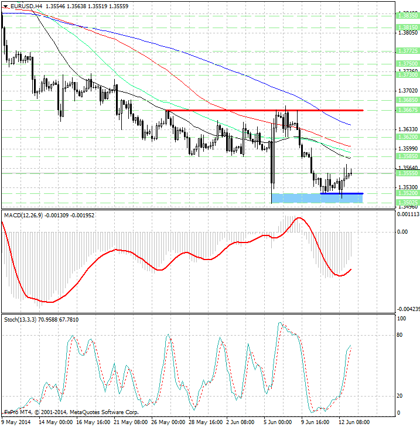Click the triangle arrow beside EURUSD,H4
Viewport: 420px width, 427px height.
6,6
